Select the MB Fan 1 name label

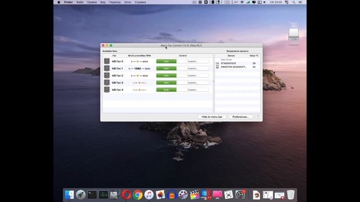(118, 68)
